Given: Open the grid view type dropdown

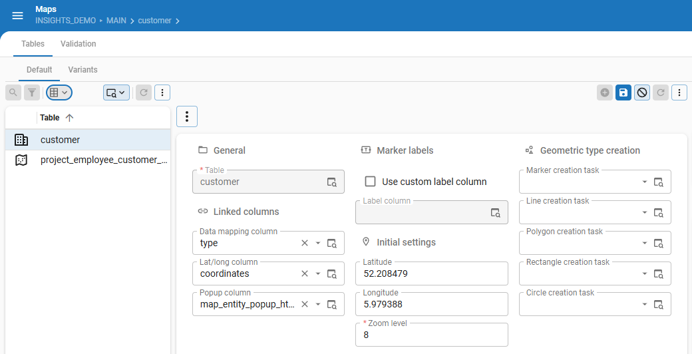Looking at the screenshot, I should pos(59,92).
